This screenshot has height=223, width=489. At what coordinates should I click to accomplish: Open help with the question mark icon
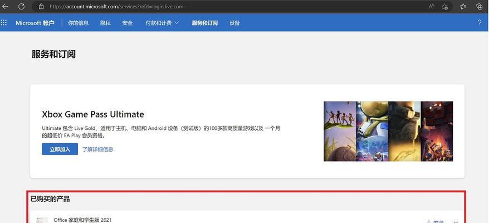[480, 22]
